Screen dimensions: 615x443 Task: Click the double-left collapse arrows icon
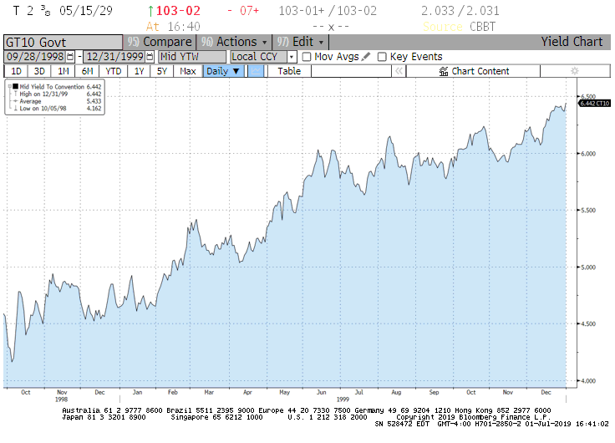coord(399,71)
